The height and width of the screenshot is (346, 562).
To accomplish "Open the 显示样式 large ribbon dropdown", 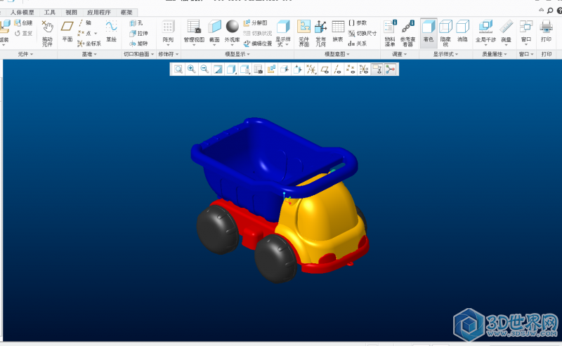I will (x=283, y=33).
